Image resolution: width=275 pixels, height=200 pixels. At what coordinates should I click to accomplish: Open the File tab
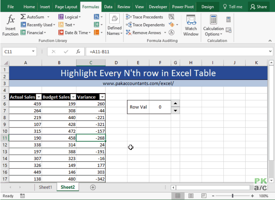click(x=11, y=7)
